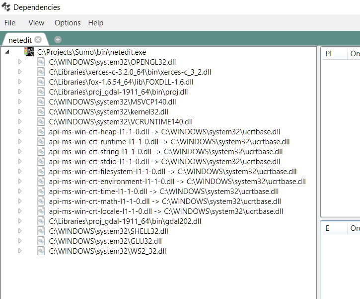
Task: Select the kernel32.dll entry
Action: click(108, 111)
